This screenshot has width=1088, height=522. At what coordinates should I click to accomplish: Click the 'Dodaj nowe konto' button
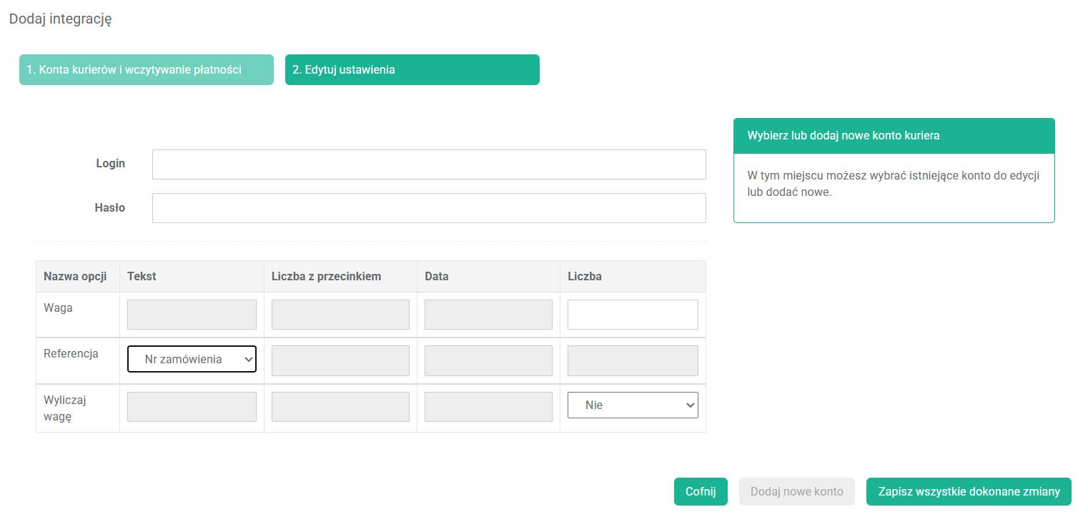pyautogui.click(x=796, y=492)
